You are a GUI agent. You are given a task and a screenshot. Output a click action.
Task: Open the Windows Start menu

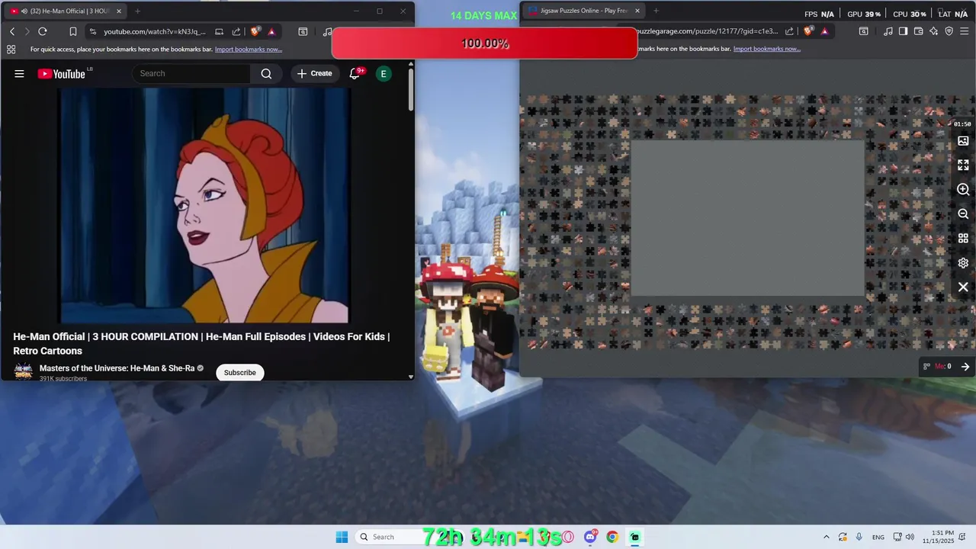pyautogui.click(x=342, y=537)
